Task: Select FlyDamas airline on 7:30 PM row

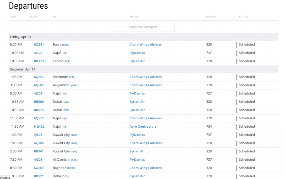Action: point(137,160)
